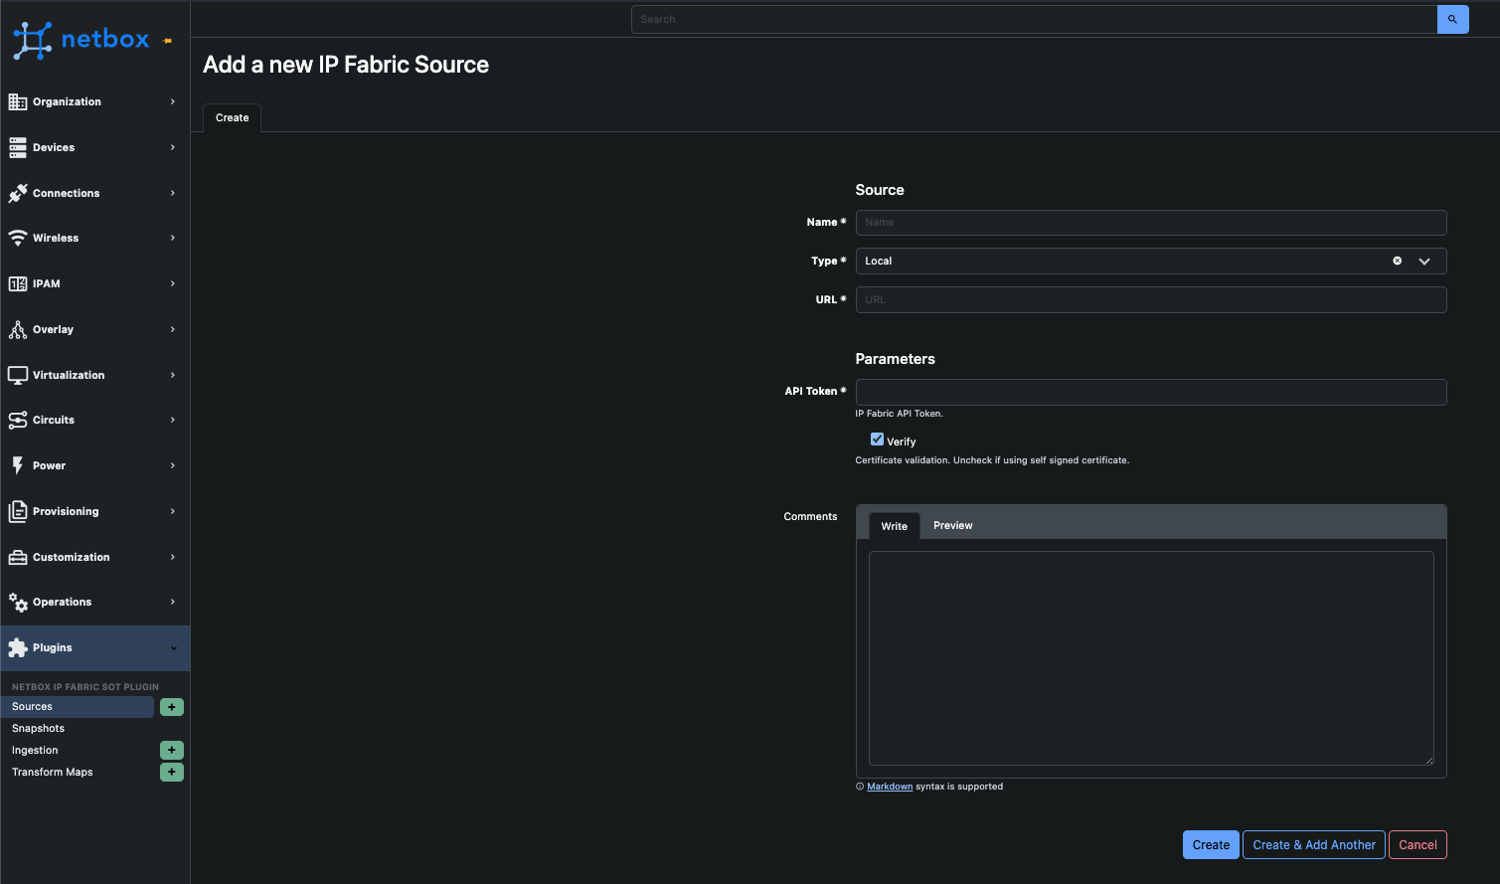Screen dimensions: 1500x884
Task: Add a new Ingestion via plus icon
Action: (172, 750)
